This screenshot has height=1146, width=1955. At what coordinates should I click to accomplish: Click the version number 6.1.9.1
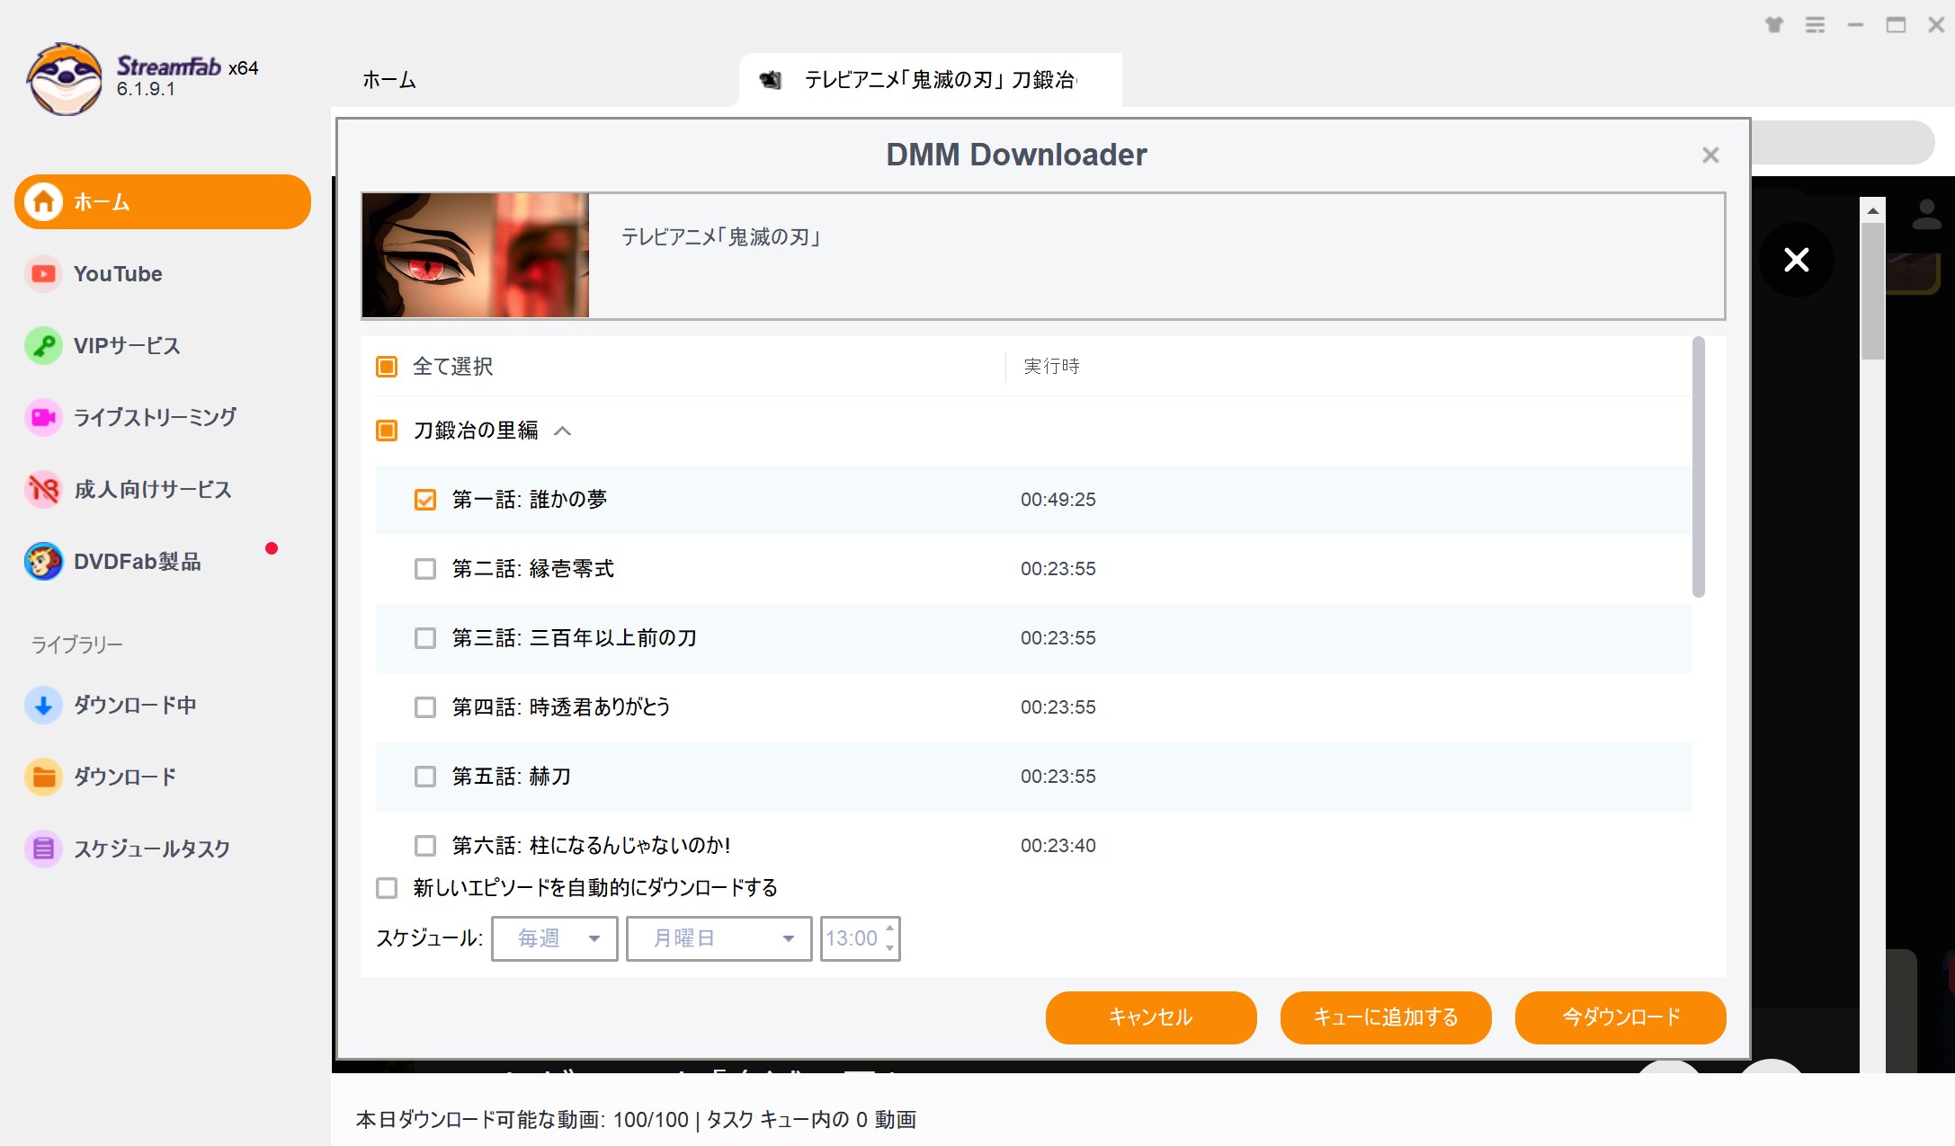pos(146,89)
